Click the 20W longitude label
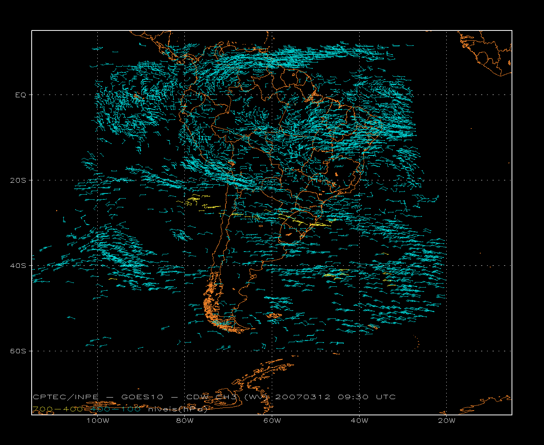The image size is (544, 445). (447, 420)
